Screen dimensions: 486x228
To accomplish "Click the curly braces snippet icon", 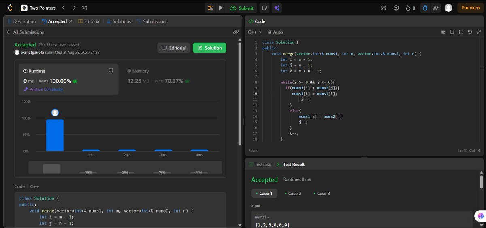I will coord(461,32).
